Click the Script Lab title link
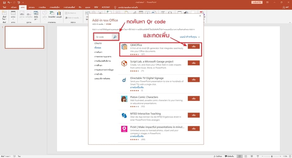 click(x=152, y=62)
